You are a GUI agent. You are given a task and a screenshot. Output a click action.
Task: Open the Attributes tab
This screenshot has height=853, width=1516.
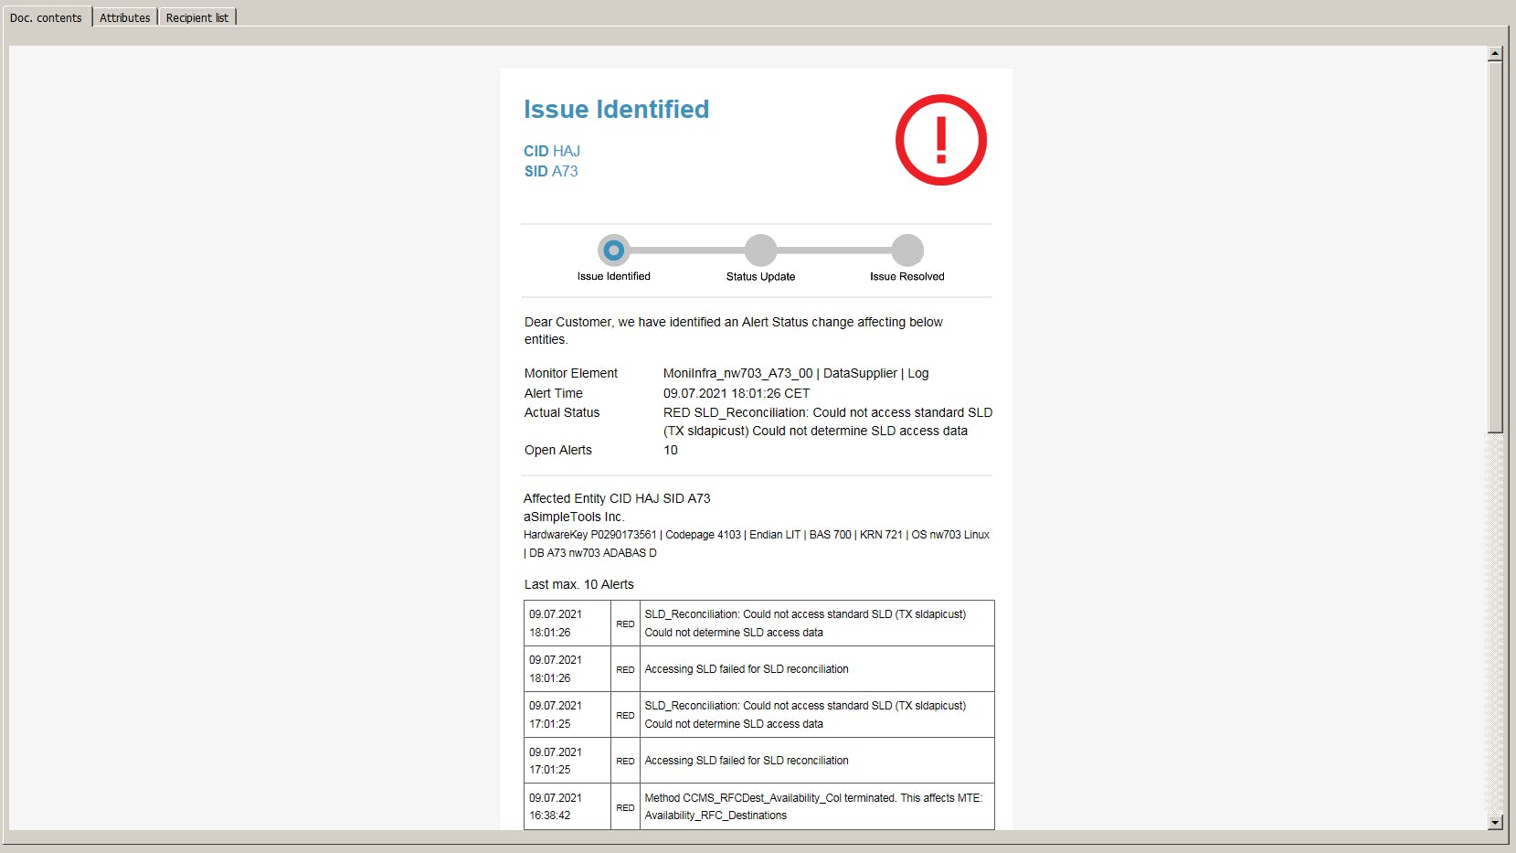[x=125, y=17]
